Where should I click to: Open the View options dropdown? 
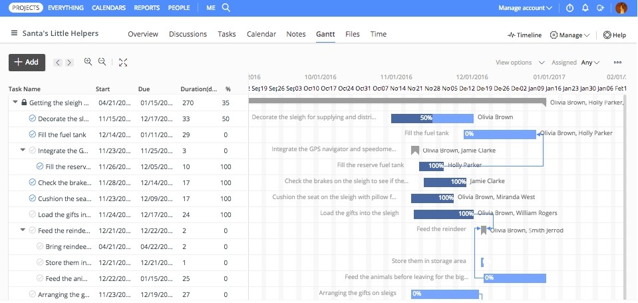point(520,63)
